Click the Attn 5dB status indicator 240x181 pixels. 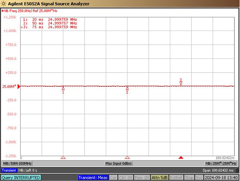pyautogui.click(x=160, y=178)
